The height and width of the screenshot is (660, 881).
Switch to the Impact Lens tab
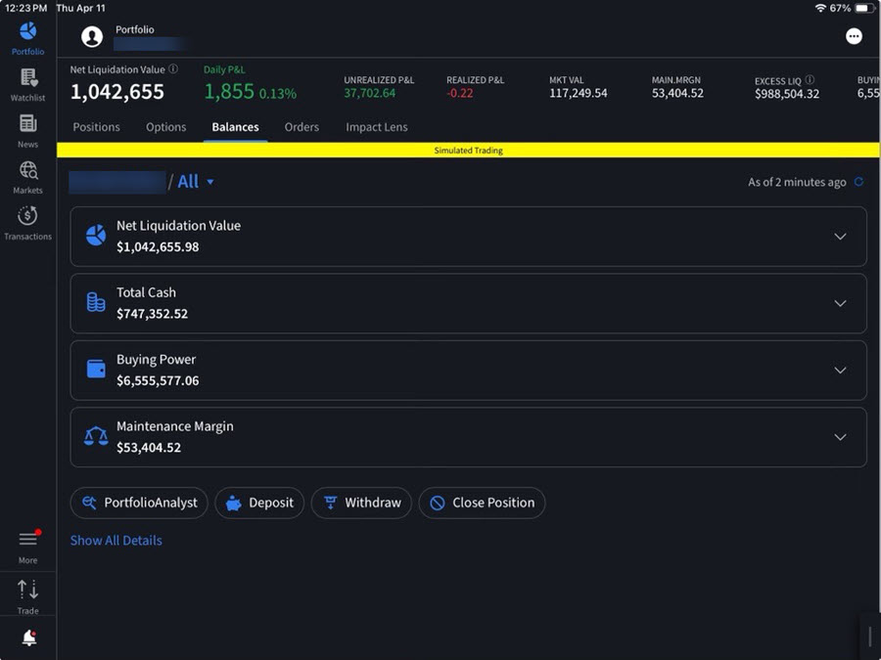377,127
